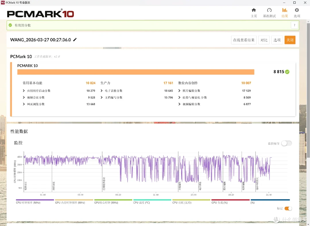Screen dimensions: 310x226
Task: Click the 6 877 video editing value
Action: (247, 104)
